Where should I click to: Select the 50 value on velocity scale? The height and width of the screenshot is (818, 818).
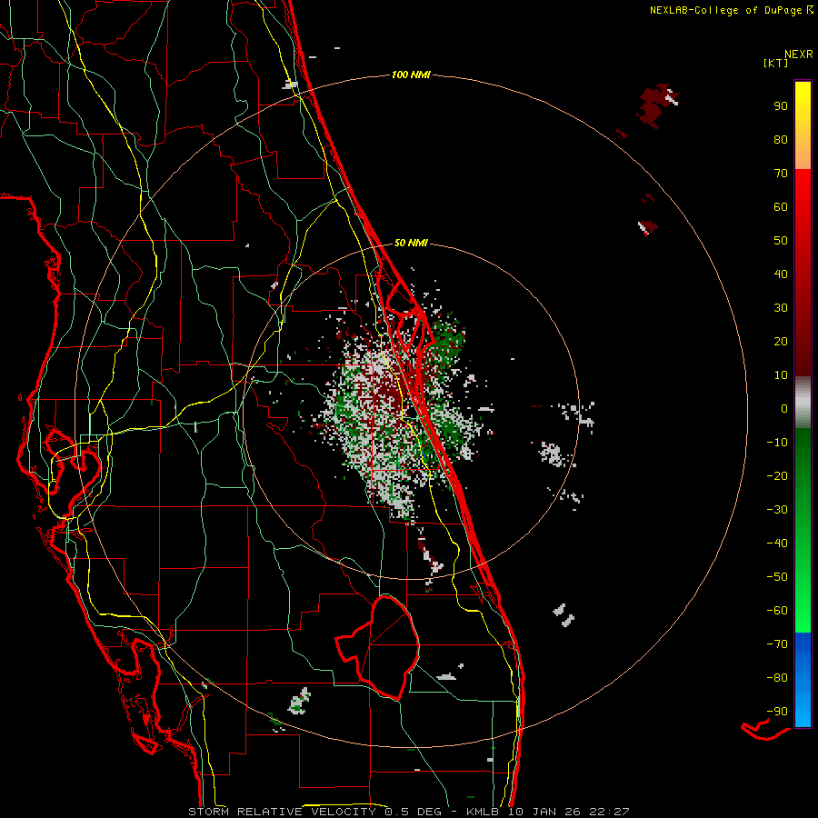(x=781, y=241)
